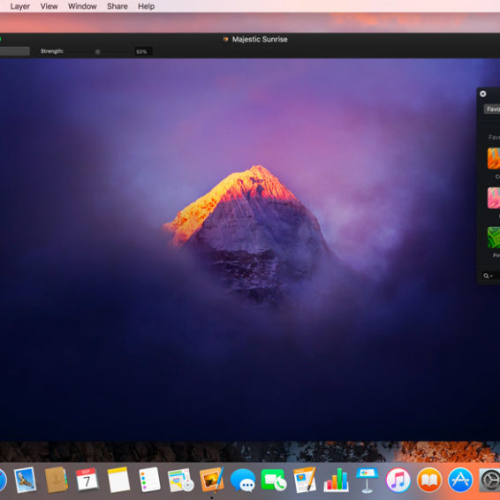Screen dimensions: 500x500
Task: Select the pink effect thumbnail
Action: click(494, 198)
